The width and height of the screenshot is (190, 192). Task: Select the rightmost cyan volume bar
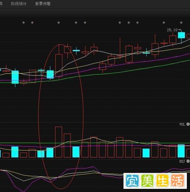(x=181, y=151)
